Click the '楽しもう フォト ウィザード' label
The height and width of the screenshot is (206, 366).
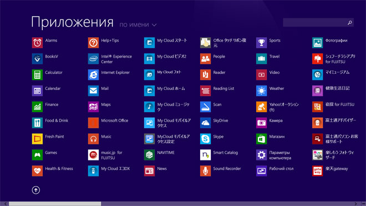coord(339,155)
